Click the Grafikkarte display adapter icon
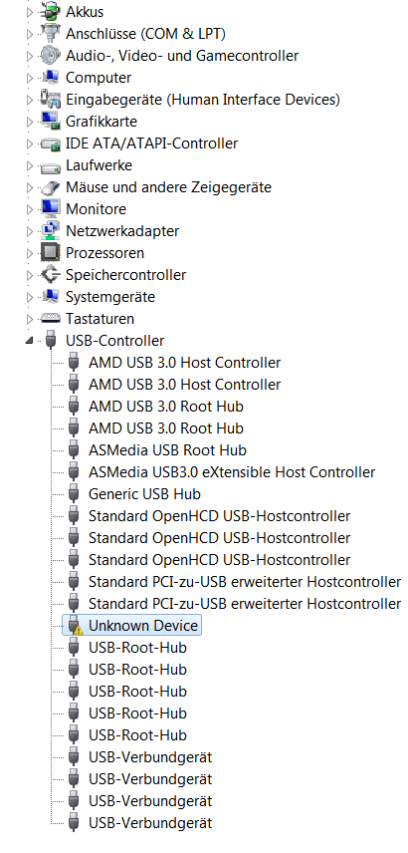Screen dimensions: 408x853 click(50, 122)
